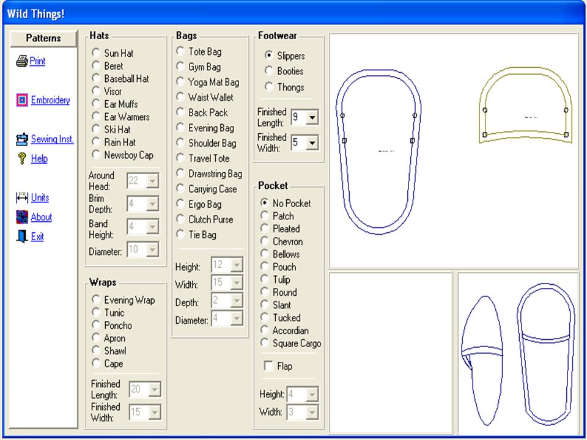Click the About colorful icon
587x440 pixels.
pyautogui.click(x=22, y=217)
